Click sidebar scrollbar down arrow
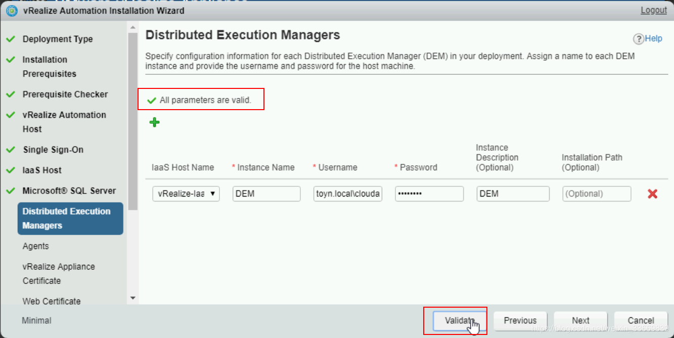 [133, 298]
